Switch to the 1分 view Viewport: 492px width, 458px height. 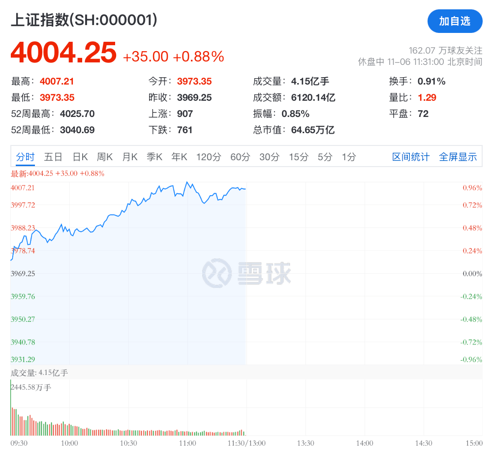click(x=348, y=157)
